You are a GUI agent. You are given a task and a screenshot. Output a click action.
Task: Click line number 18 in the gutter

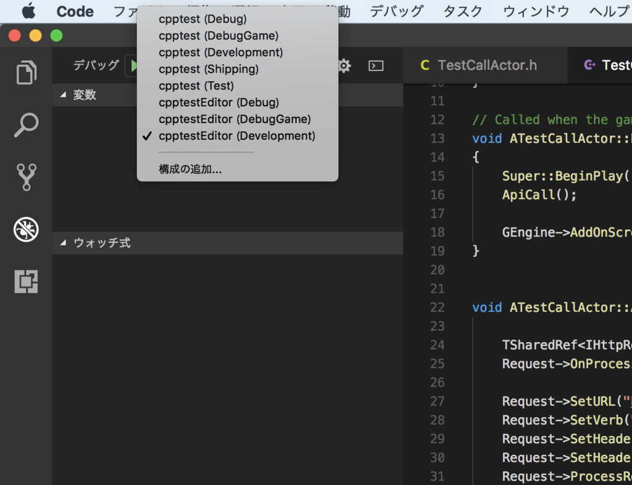pyautogui.click(x=438, y=232)
